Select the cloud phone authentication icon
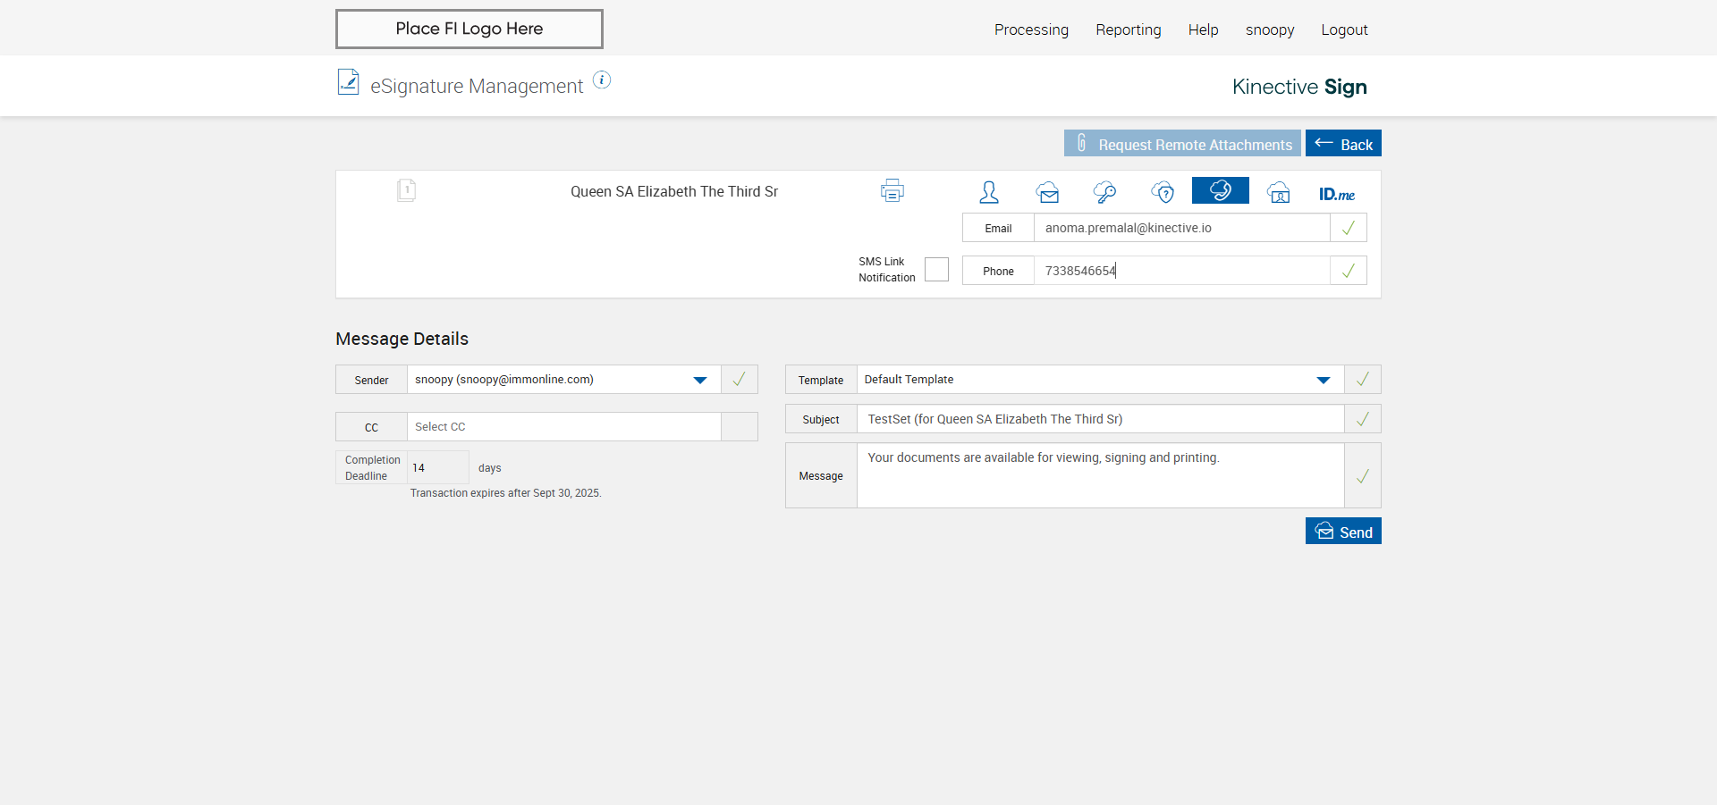Viewport: 1717px width, 805px height. click(1220, 190)
